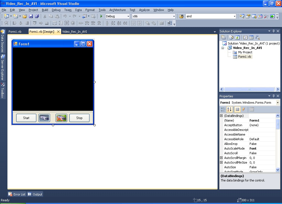
Task: Click the Open File folder icon
Action: 25,16
